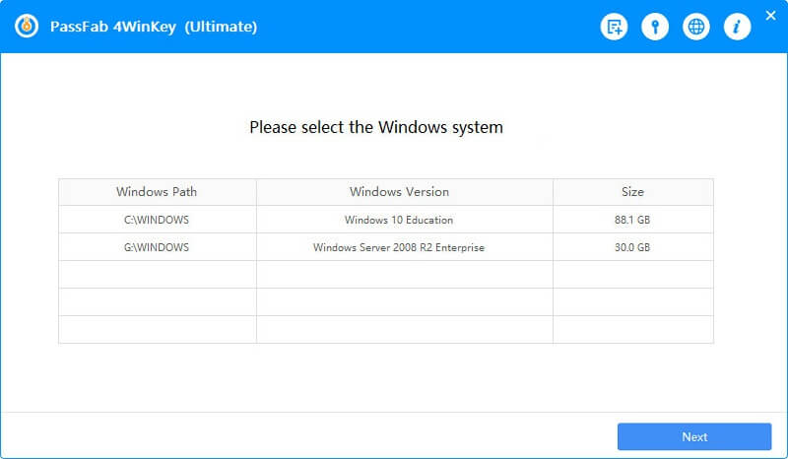Click the Windows Version column header
This screenshot has width=788, height=459.
click(x=405, y=191)
